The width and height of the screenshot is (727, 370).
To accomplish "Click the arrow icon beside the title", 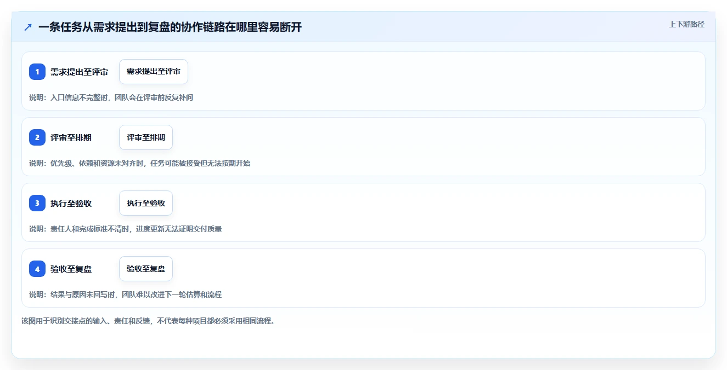I will point(27,27).
